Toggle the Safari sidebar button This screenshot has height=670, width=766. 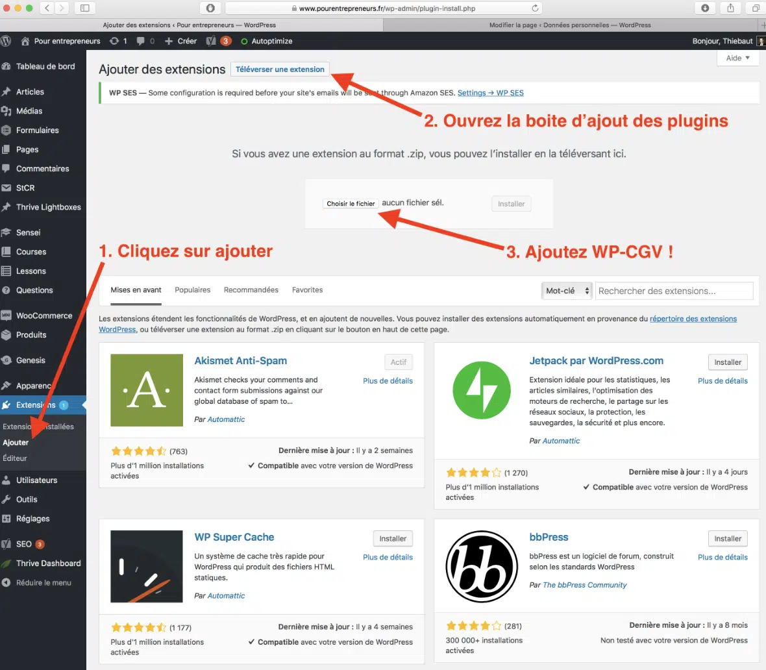[x=84, y=8]
